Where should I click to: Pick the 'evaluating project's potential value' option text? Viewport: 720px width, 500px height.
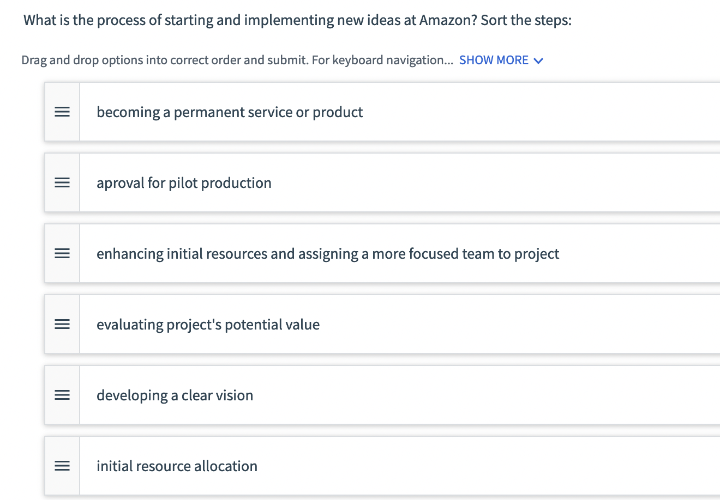click(208, 325)
